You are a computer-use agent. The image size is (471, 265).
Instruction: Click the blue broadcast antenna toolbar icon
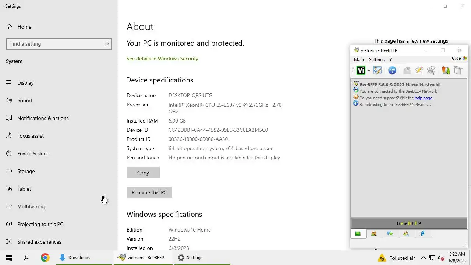click(x=392, y=70)
